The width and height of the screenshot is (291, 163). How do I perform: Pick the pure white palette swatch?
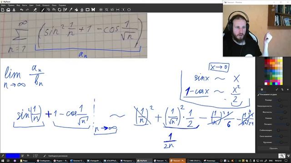coord(266,84)
